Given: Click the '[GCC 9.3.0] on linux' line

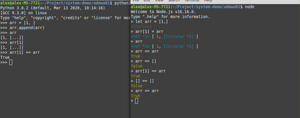Looking at the screenshot, I should 24,13.
